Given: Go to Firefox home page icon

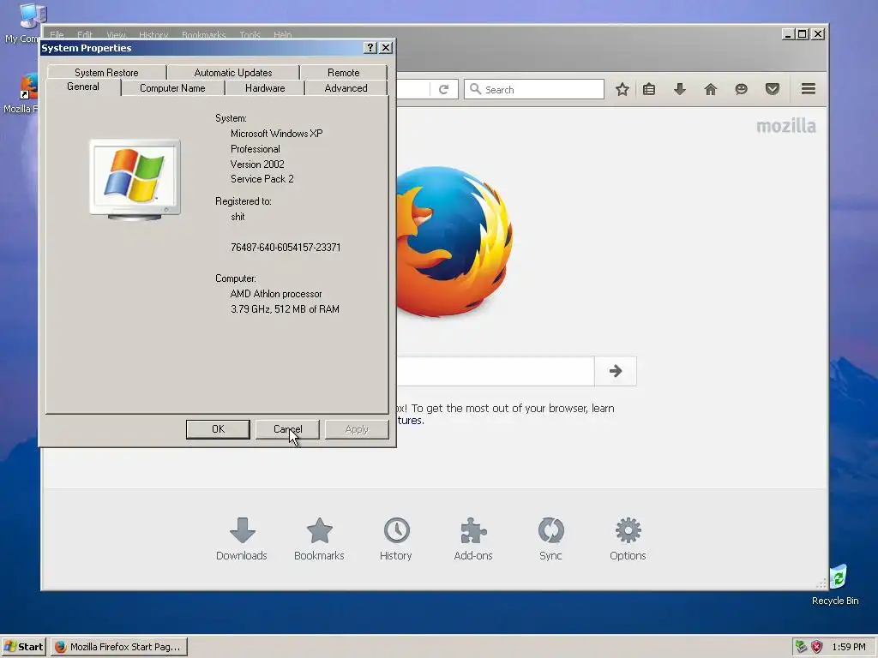Looking at the screenshot, I should [711, 89].
